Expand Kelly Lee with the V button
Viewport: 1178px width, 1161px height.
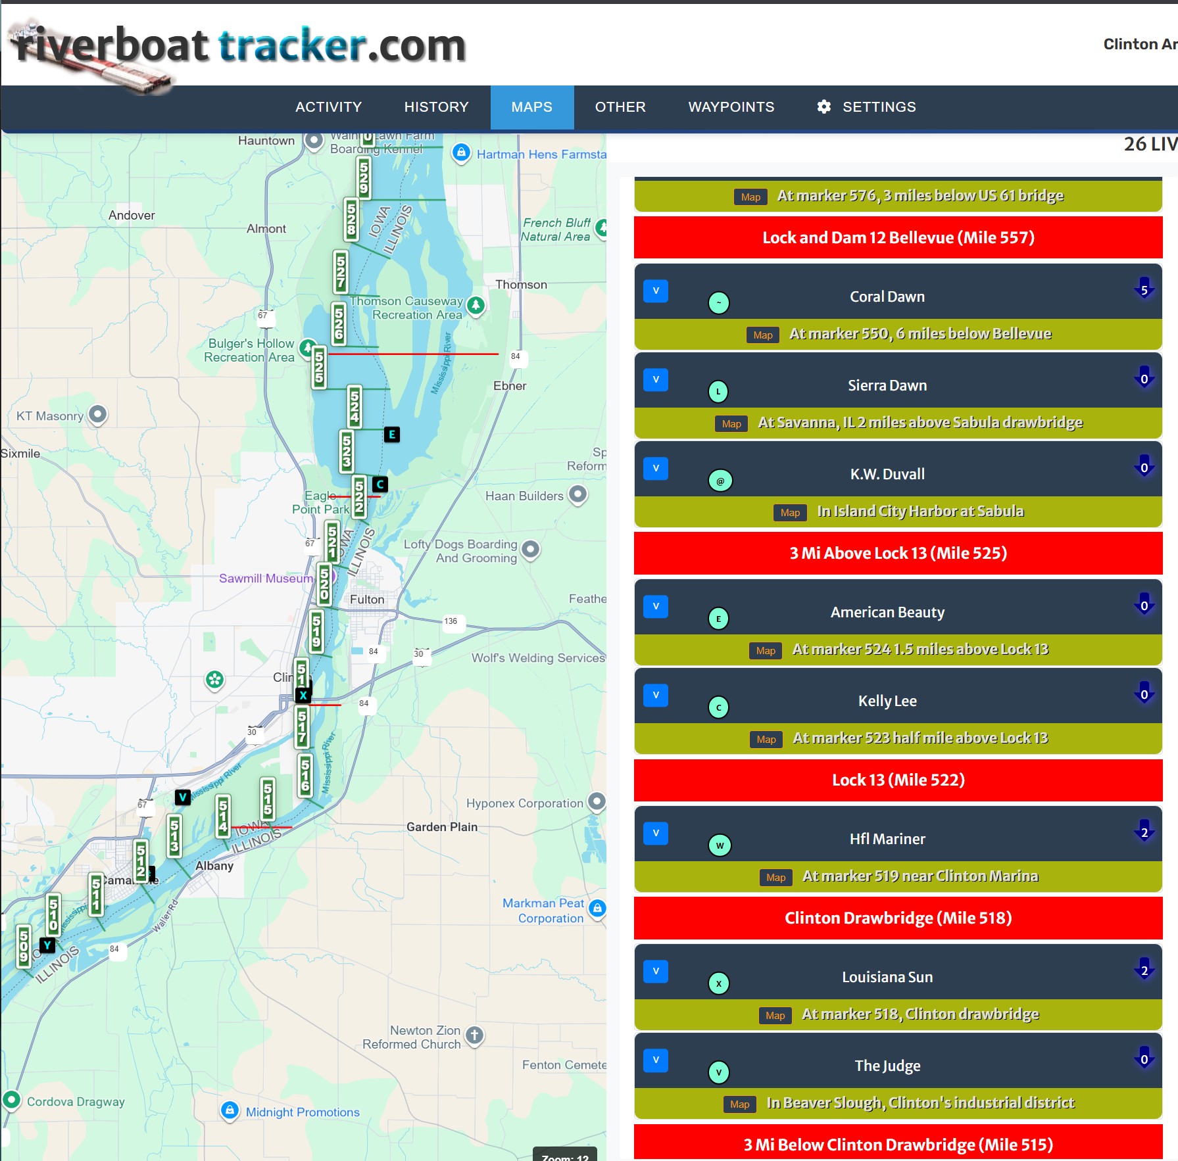click(656, 695)
